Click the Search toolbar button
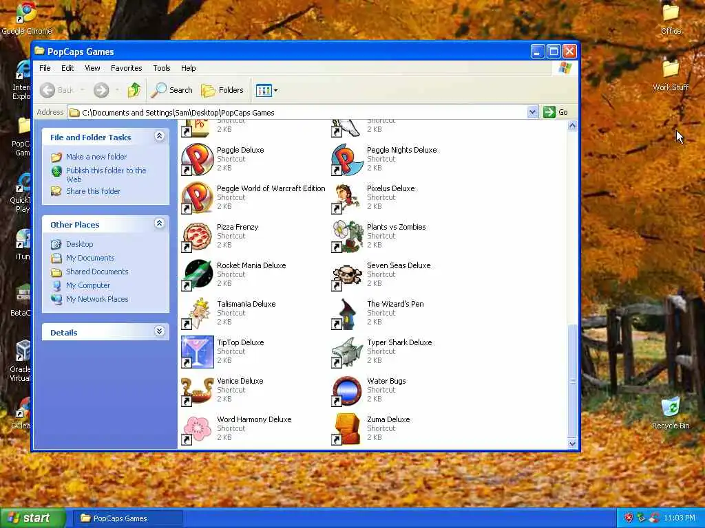The image size is (705, 528). 171,90
